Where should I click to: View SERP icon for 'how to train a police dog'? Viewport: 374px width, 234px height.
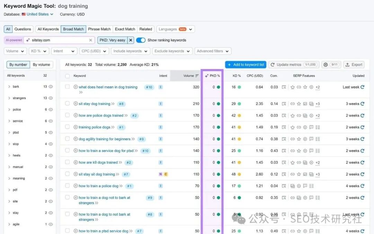pyautogui.click(x=284, y=186)
